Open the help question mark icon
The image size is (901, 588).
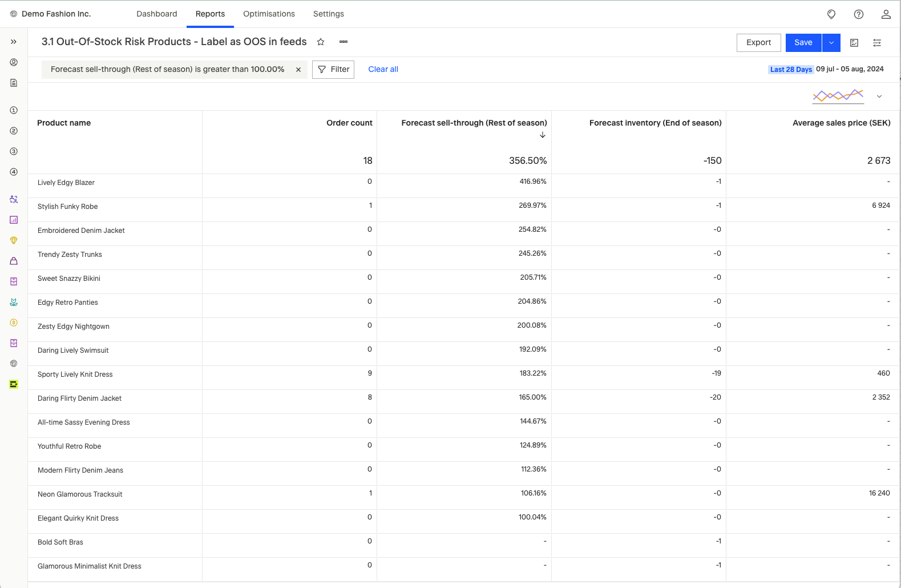click(859, 14)
